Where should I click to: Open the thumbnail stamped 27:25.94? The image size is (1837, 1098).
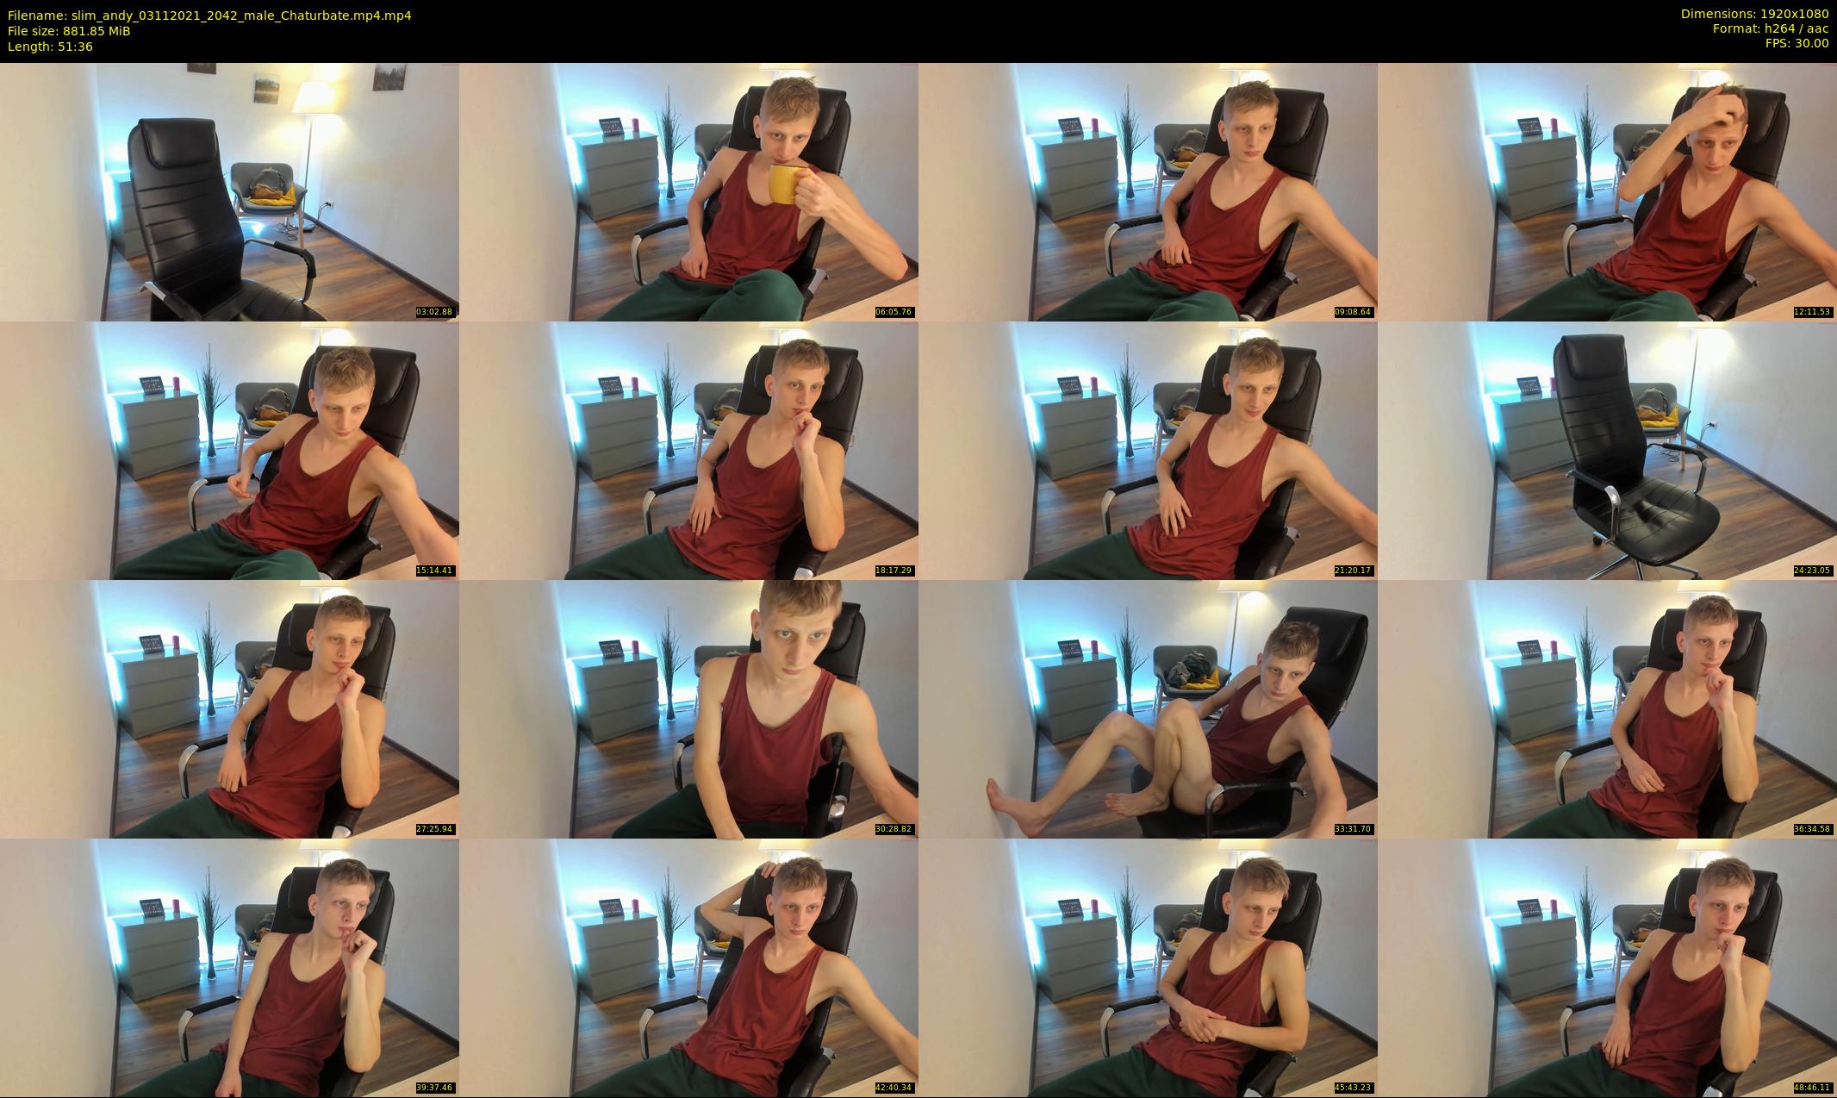click(x=229, y=708)
